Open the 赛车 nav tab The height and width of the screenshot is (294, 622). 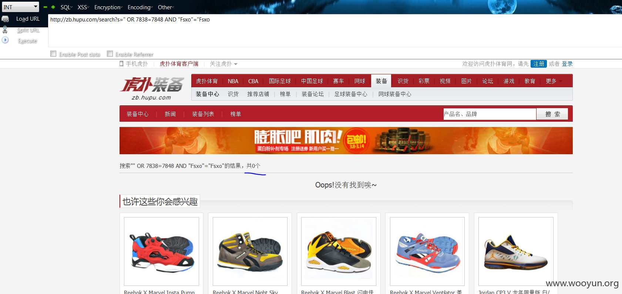click(x=339, y=81)
